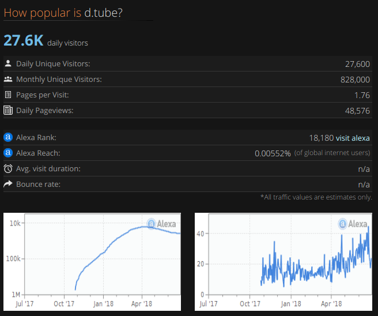
Task: Click the traffic estimates disclaimer text
Action: [316, 197]
